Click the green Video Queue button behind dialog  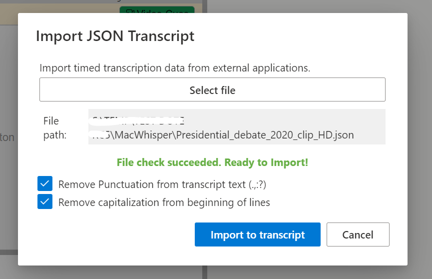point(157,10)
